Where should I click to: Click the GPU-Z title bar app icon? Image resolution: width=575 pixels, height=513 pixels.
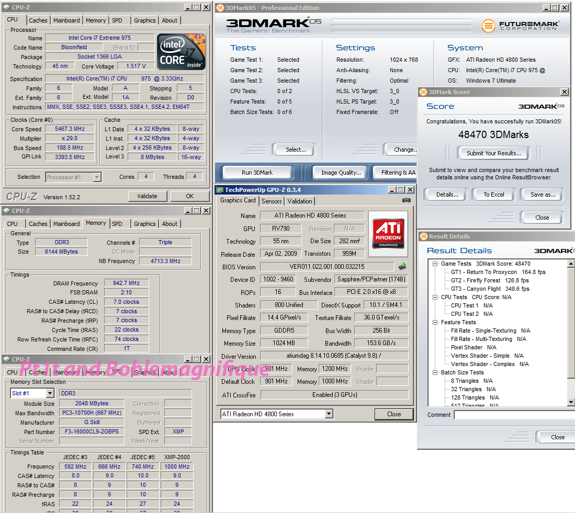220,190
